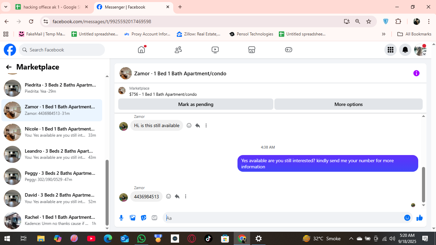Open the All Bookmarks folder
Screen dimensions: 436x245
pos(414,34)
